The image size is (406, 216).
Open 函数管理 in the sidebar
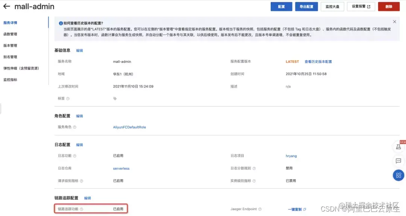pyautogui.click(x=11, y=34)
